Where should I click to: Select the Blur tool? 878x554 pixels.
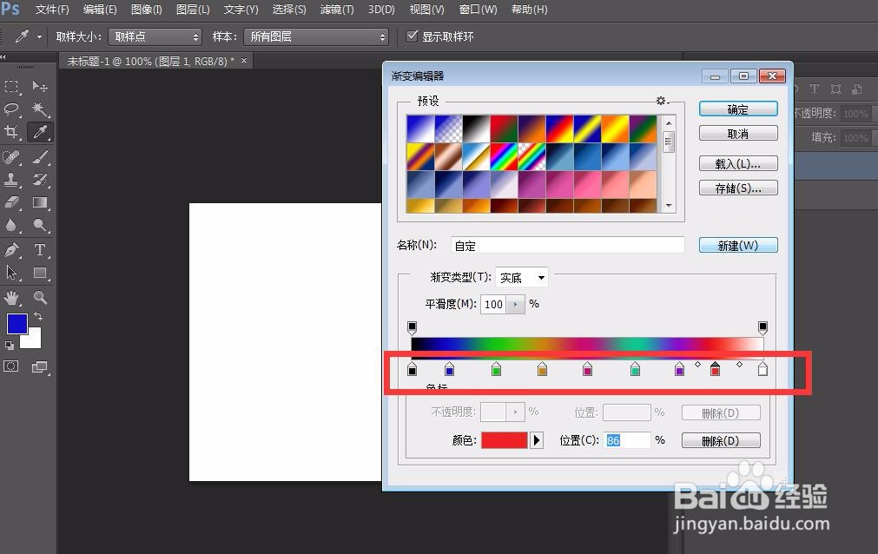click(12, 225)
